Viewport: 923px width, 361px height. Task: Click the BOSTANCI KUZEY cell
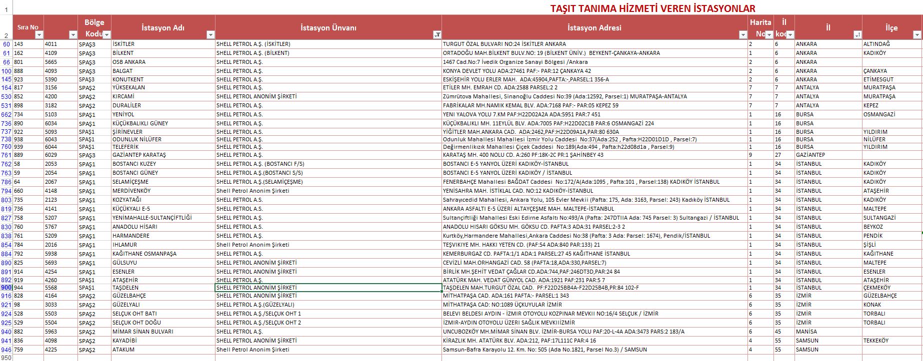tap(163, 164)
